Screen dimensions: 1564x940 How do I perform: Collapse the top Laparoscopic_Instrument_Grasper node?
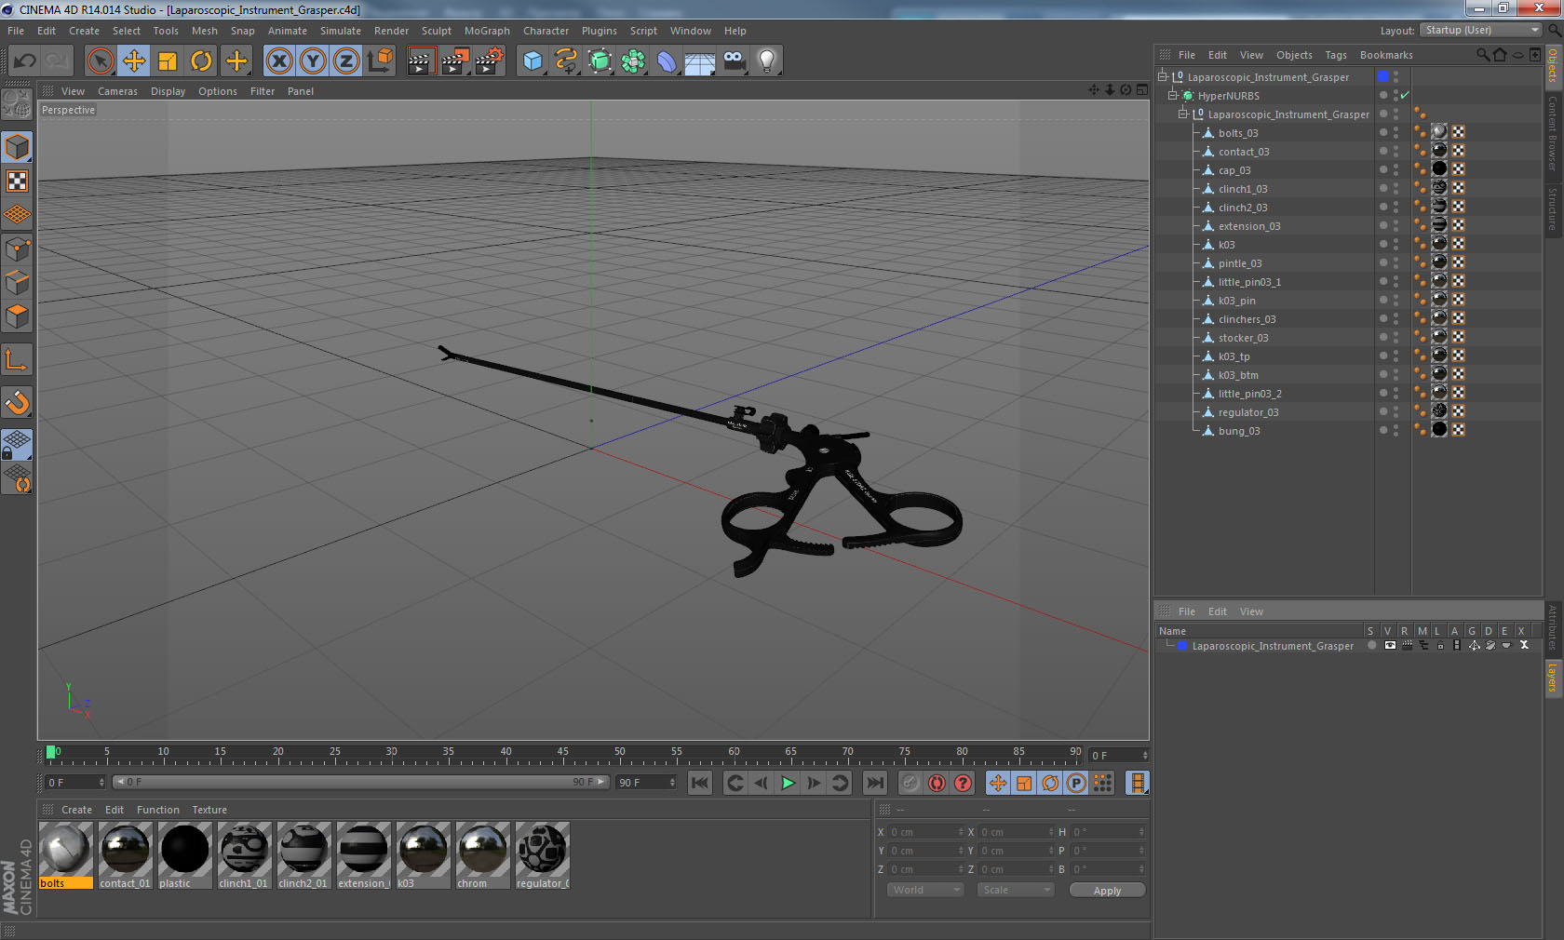(x=1163, y=77)
